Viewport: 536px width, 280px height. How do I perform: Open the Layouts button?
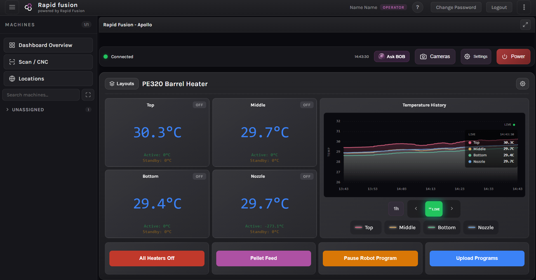122,84
